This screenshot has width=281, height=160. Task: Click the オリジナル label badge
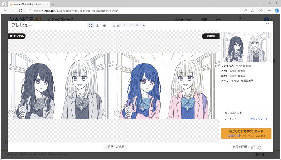[x=17, y=36]
